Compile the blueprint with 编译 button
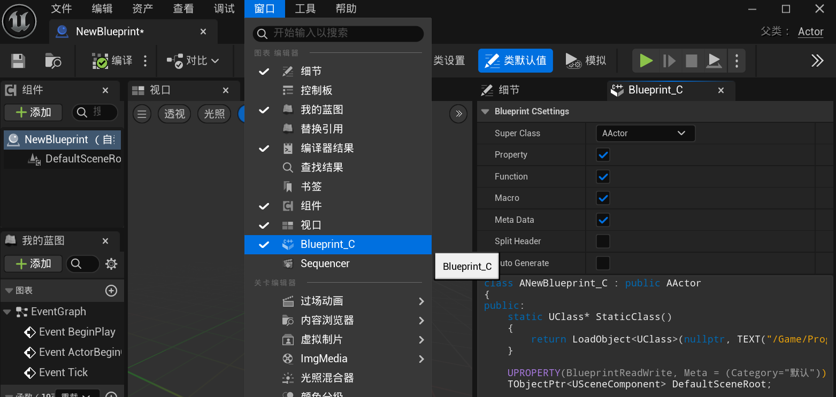This screenshot has height=397, width=836. point(112,61)
